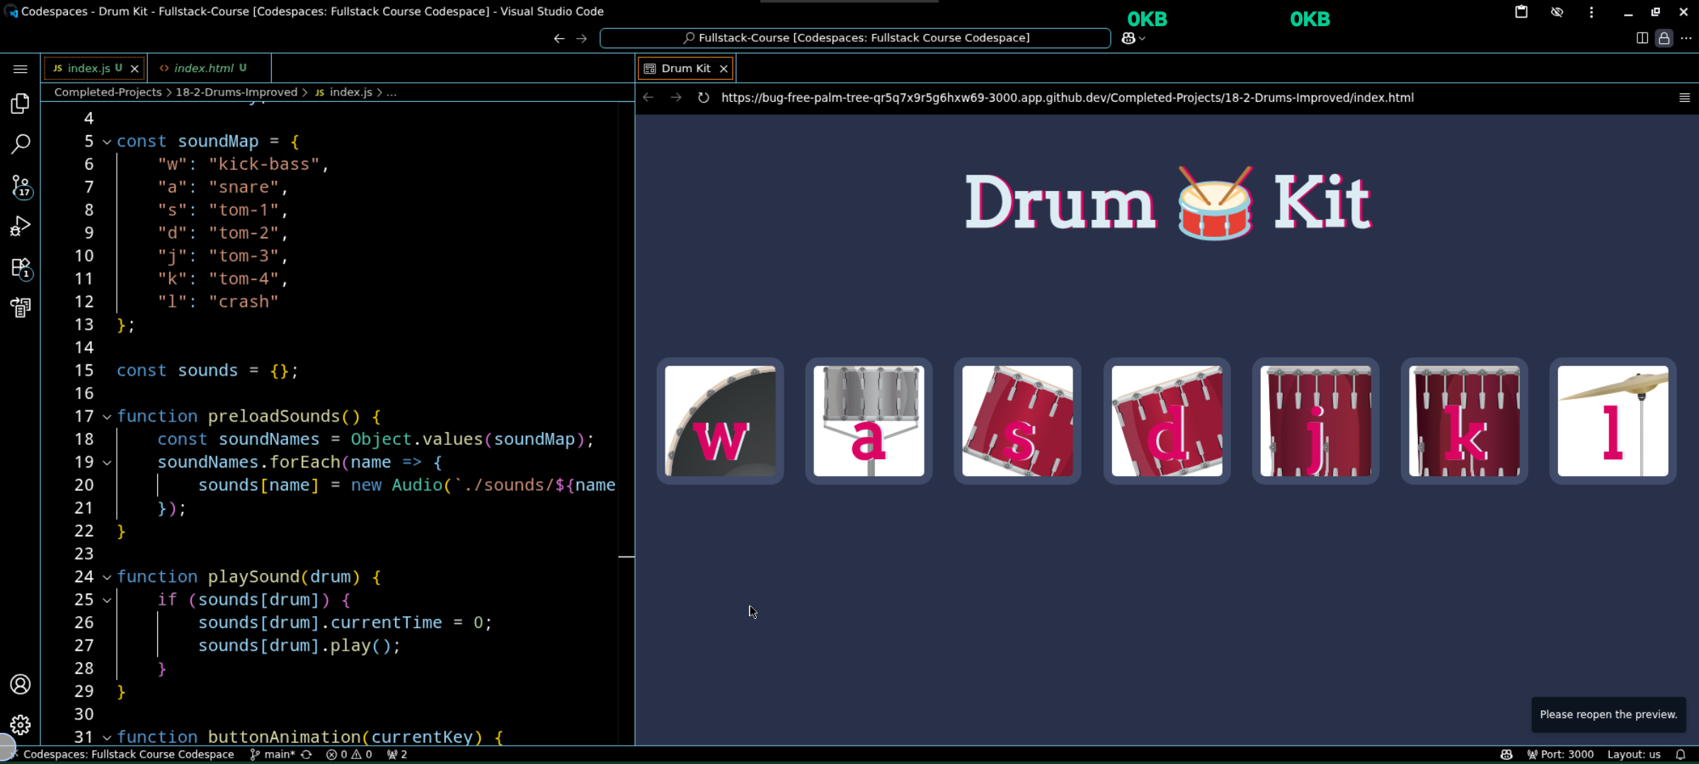Viewport: 1699px width, 764px height.
Task: Reload the Drum Kit preview with refresh icon
Action: (703, 98)
